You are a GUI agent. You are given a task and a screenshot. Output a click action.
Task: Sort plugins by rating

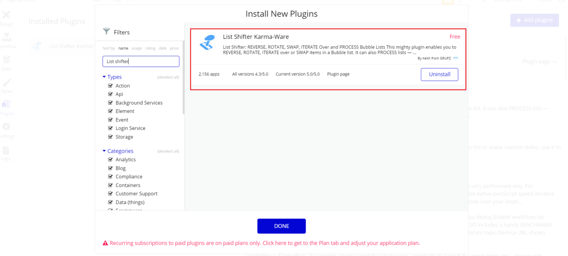coord(151,48)
